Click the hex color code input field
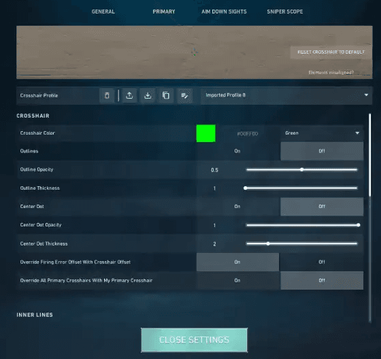Viewport: 381px width, 359px height. click(248, 133)
